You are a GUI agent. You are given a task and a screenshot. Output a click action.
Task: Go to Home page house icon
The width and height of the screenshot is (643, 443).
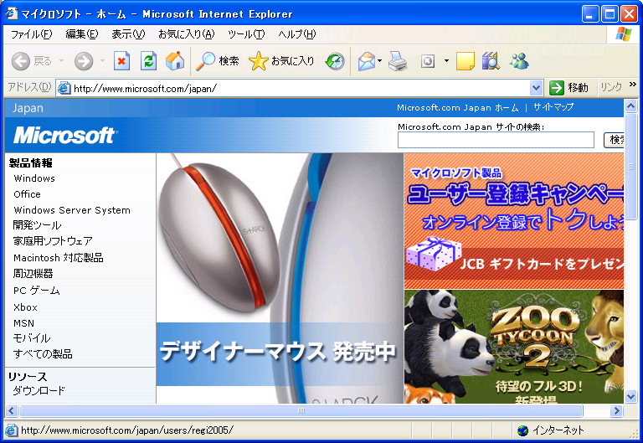[175, 61]
